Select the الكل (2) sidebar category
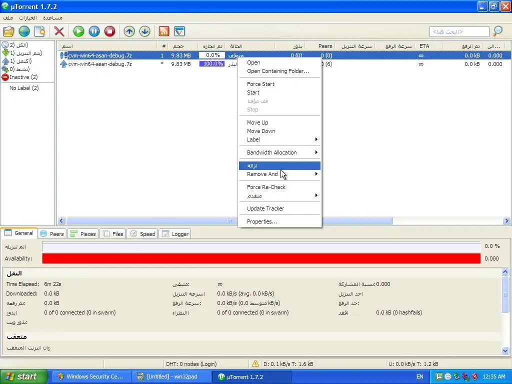The width and height of the screenshot is (512, 384). coord(18,45)
